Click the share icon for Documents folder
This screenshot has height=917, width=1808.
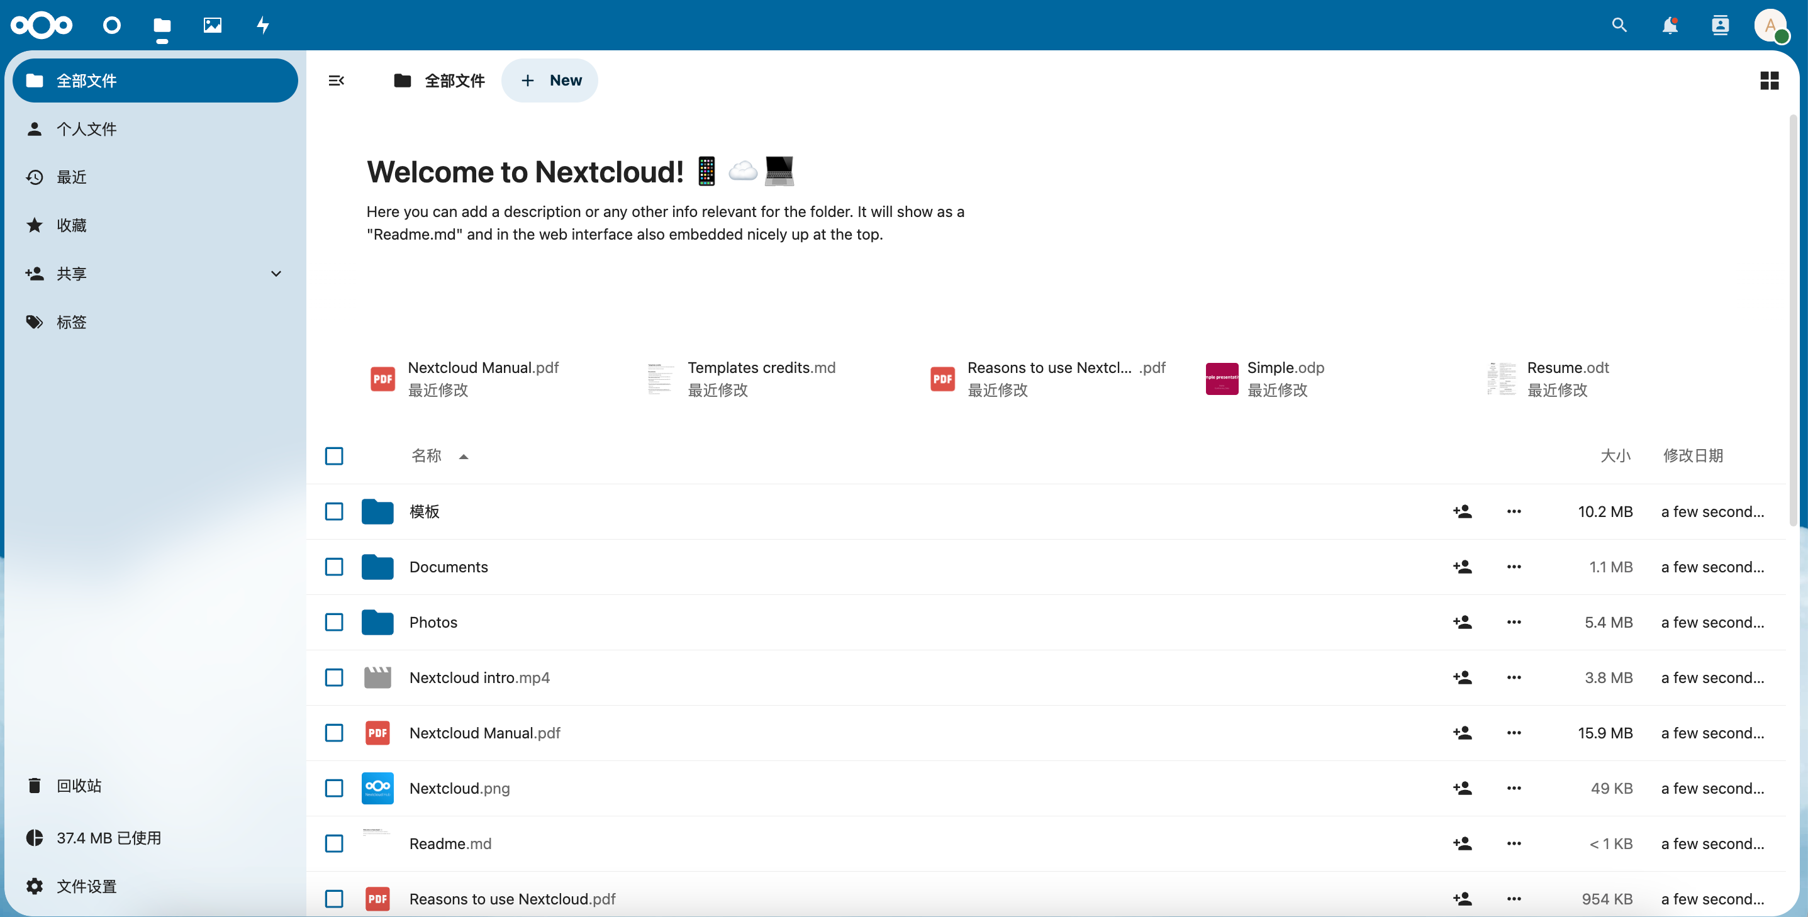[x=1463, y=567]
